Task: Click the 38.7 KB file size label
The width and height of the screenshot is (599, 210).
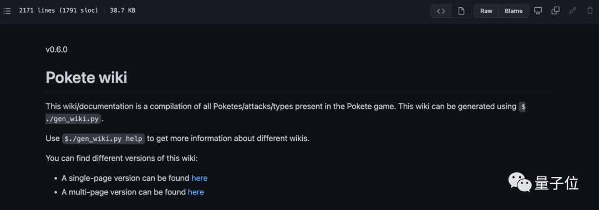Action: click(x=123, y=11)
